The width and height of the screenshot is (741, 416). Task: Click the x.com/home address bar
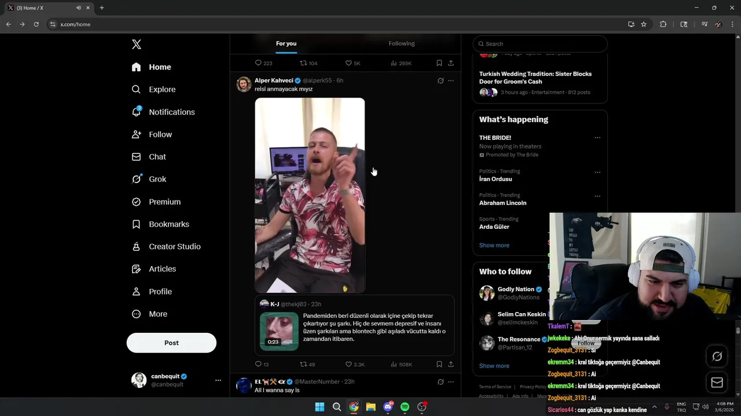[336, 24]
